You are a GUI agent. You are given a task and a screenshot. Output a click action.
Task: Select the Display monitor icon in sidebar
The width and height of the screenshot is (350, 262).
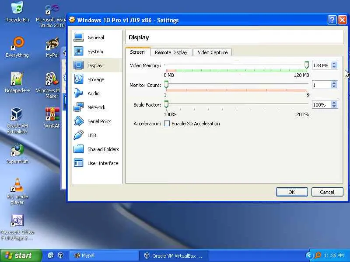tap(79, 65)
